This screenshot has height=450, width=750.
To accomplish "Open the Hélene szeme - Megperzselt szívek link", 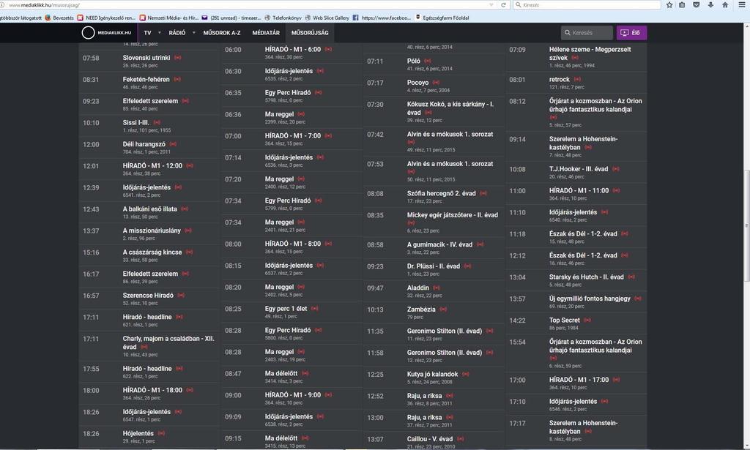I will (590, 53).
